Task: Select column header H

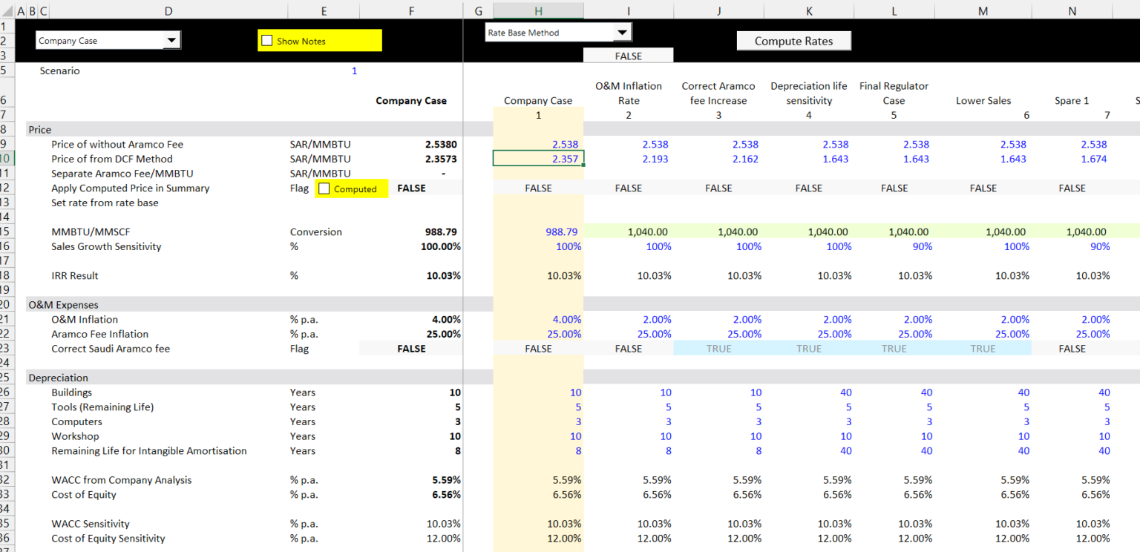Action: point(538,10)
